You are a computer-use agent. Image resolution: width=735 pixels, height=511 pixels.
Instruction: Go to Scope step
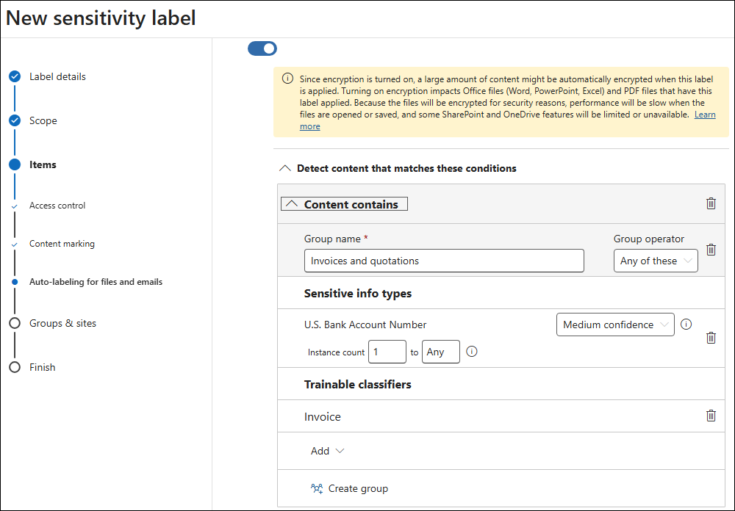pos(43,120)
